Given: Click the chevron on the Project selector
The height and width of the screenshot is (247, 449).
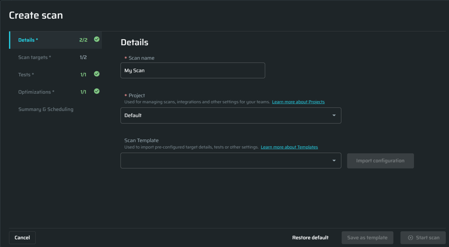Looking at the screenshot, I should [x=334, y=115].
